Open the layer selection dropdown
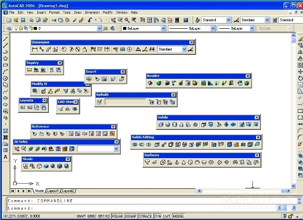The width and height of the screenshot is (303, 220). click(99, 29)
